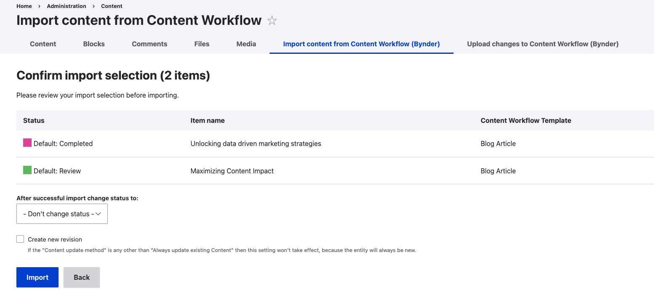The width and height of the screenshot is (654, 292).
Task: Click the green Review status color square
Action: [x=27, y=170]
